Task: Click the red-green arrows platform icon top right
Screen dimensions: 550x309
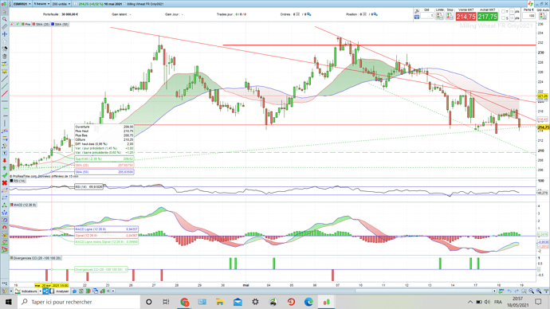Action: coord(530,3)
